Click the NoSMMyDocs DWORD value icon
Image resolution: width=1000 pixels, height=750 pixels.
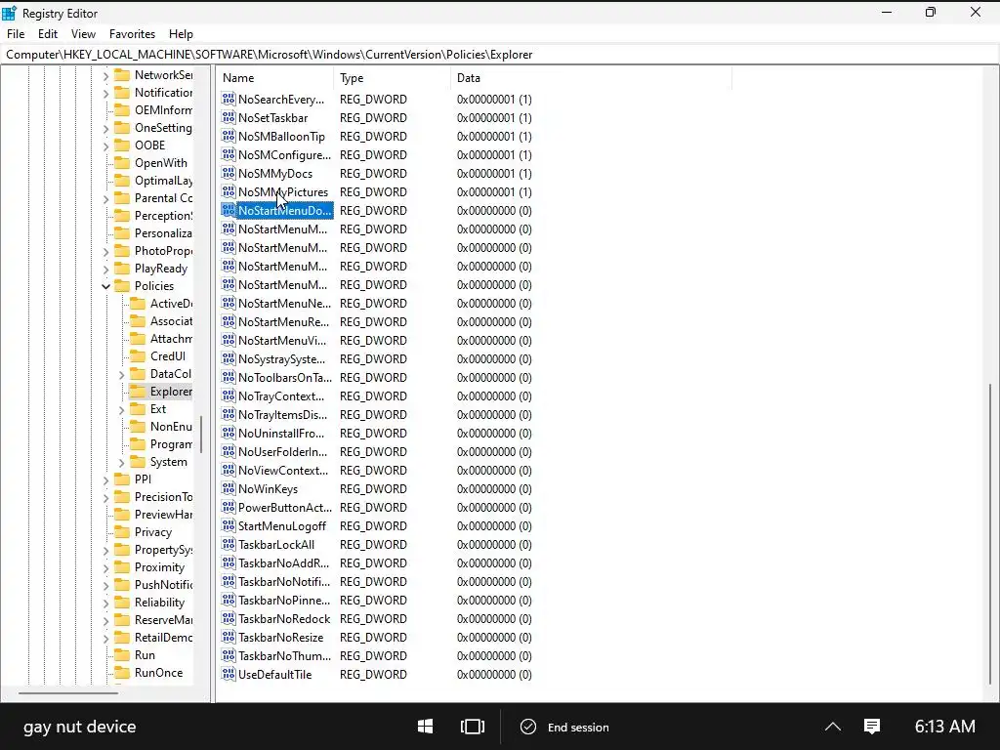click(x=229, y=173)
